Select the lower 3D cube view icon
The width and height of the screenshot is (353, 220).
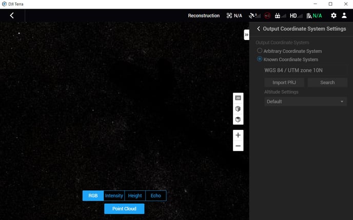click(x=238, y=119)
